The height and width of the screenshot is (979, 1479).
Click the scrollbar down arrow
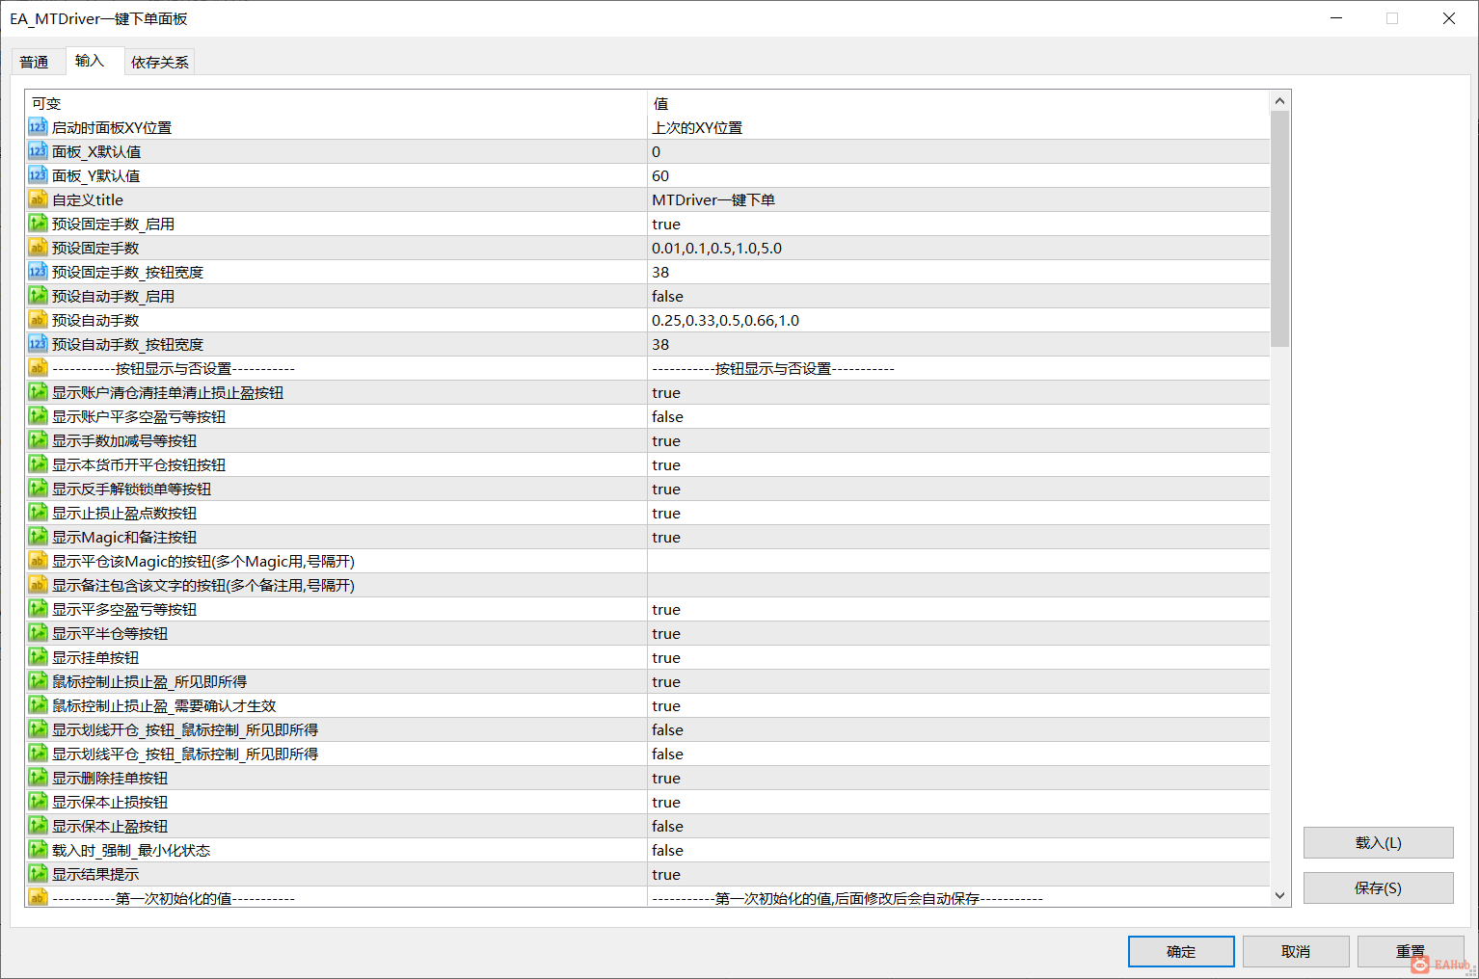pos(1279,895)
